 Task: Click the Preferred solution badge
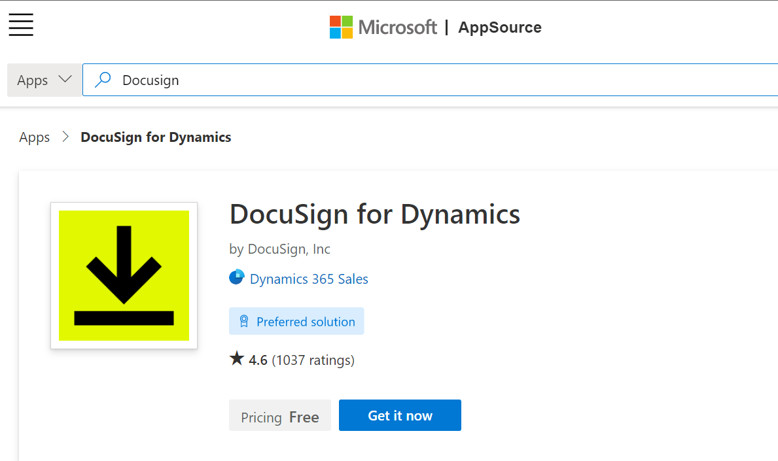coord(296,321)
